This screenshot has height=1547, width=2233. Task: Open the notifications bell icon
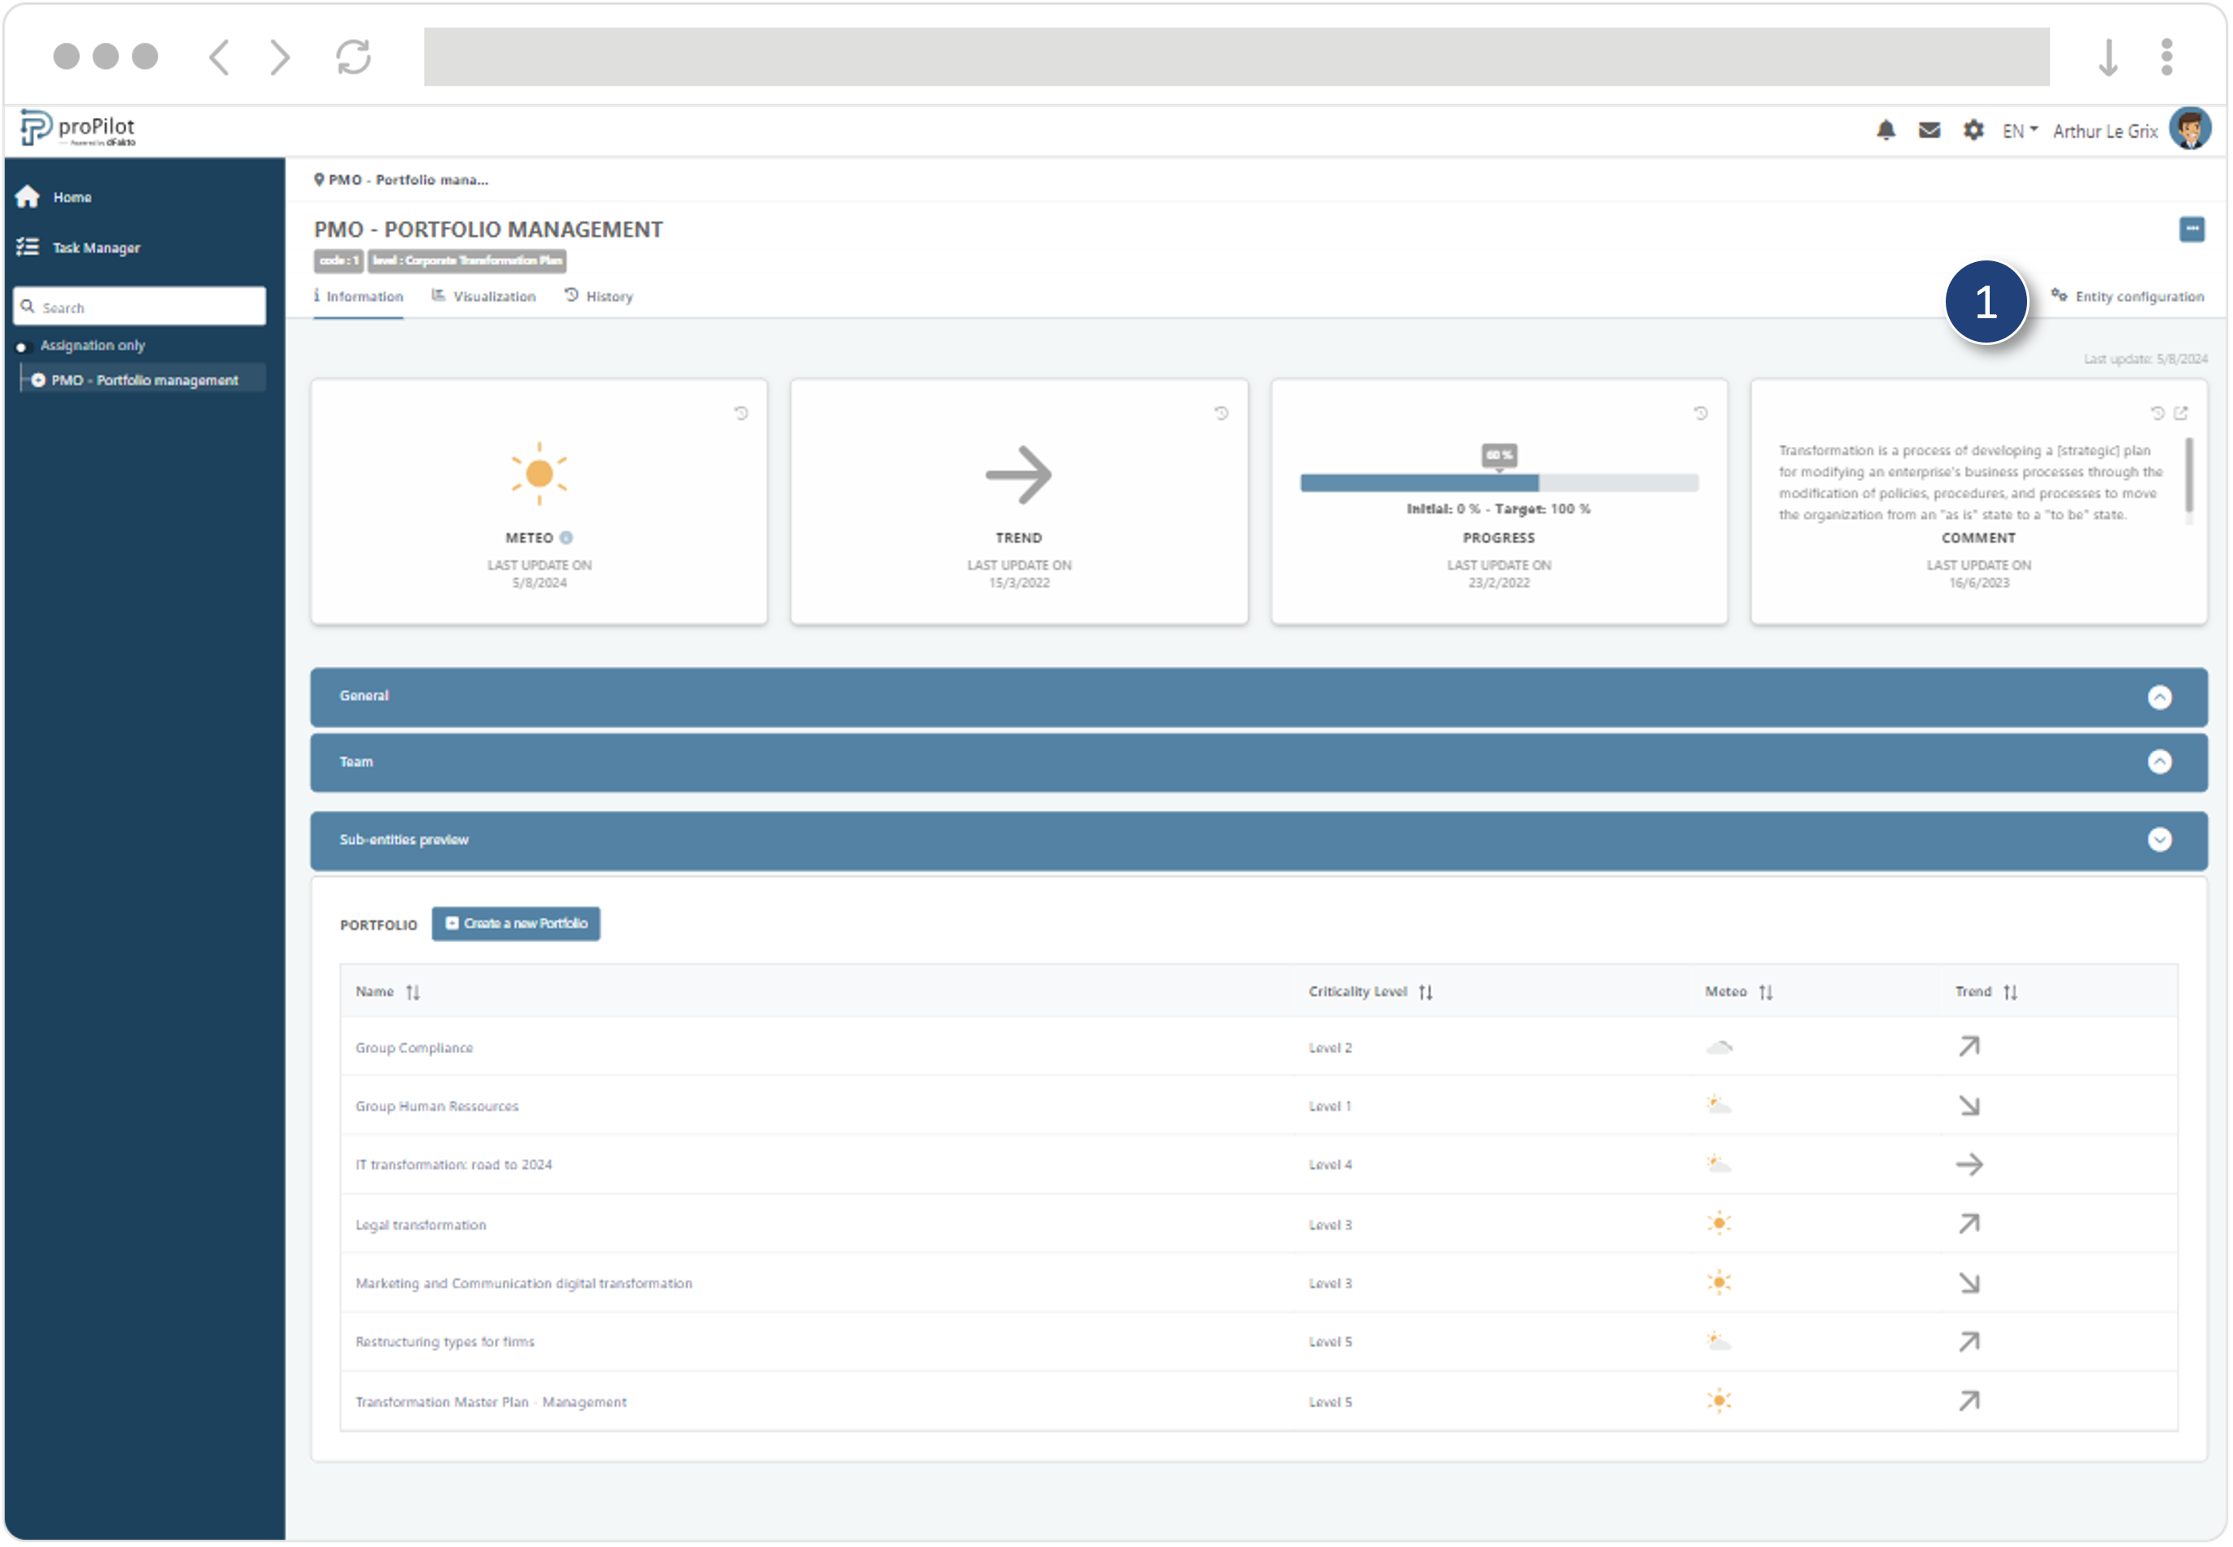[1885, 130]
